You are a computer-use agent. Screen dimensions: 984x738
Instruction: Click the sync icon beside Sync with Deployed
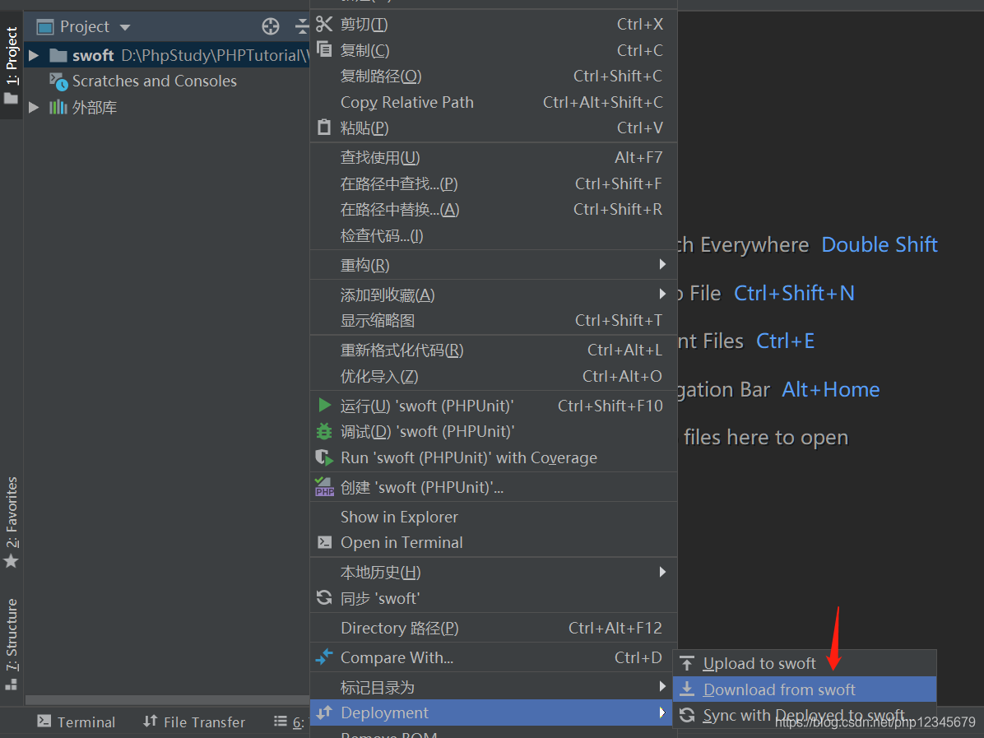[687, 715]
